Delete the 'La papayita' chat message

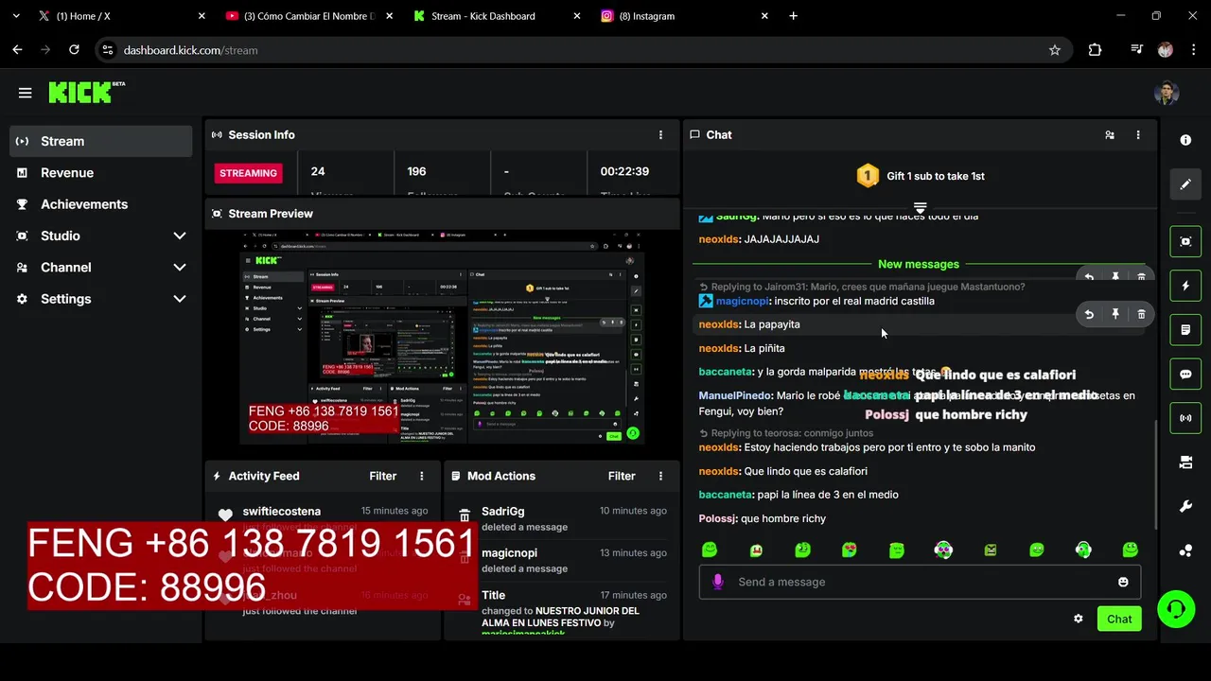(x=1141, y=314)
